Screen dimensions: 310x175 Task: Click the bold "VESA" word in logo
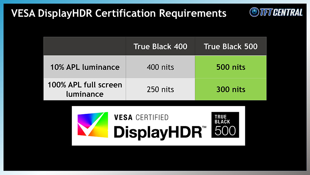pos(123,117)
